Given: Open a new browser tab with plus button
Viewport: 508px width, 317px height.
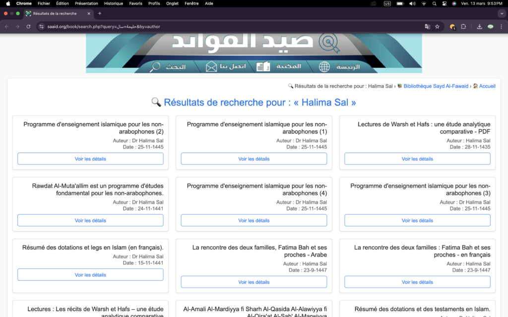Looking at the screenshot, I should tap(100, 13).
